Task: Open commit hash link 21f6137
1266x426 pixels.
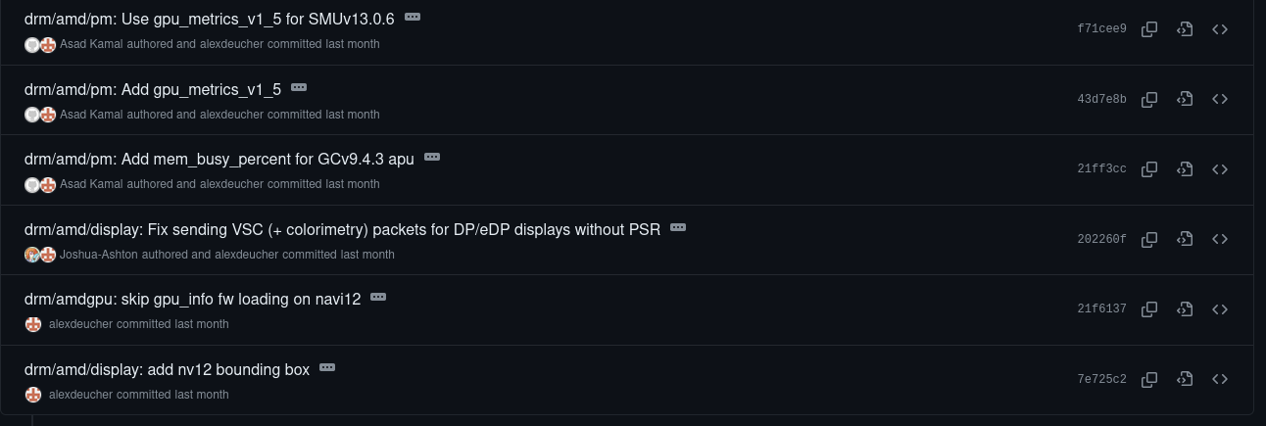Action: coord(1101,309)
